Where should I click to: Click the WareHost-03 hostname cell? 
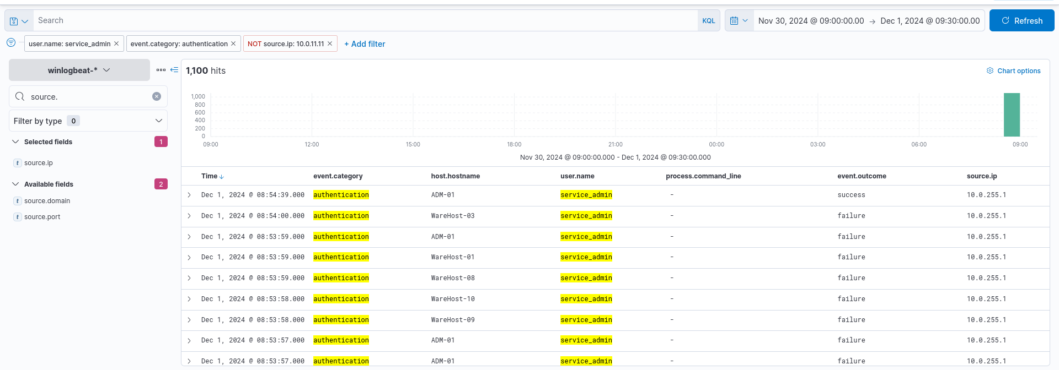(453, 216)
